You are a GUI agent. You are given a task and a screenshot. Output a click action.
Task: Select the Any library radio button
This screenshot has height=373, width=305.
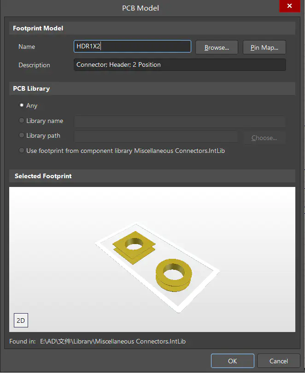[x=22, y=105]
